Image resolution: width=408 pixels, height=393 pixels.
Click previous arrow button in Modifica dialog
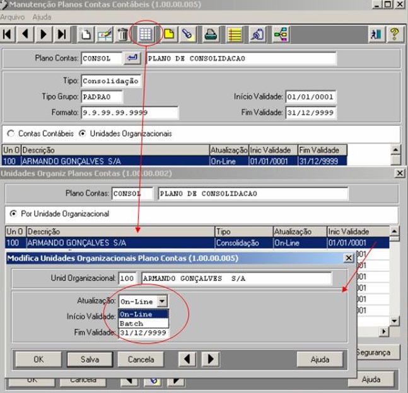coord(187,360)
